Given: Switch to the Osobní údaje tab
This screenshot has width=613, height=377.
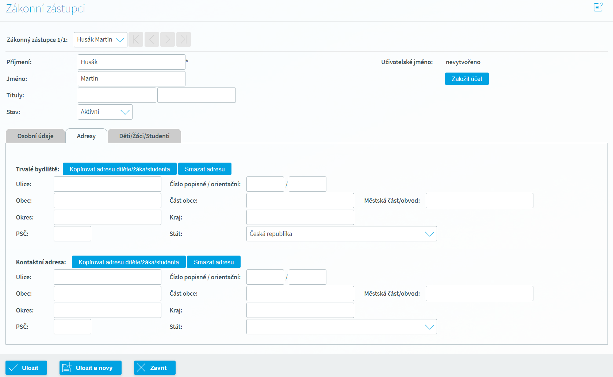Looking at the screenshot, I should point(35,136).
